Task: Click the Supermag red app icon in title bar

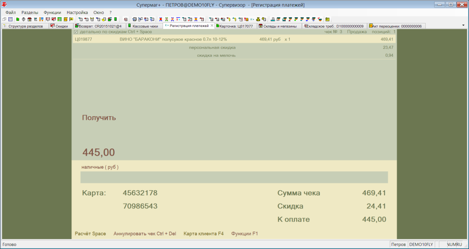Action: (x=5, y=5)
